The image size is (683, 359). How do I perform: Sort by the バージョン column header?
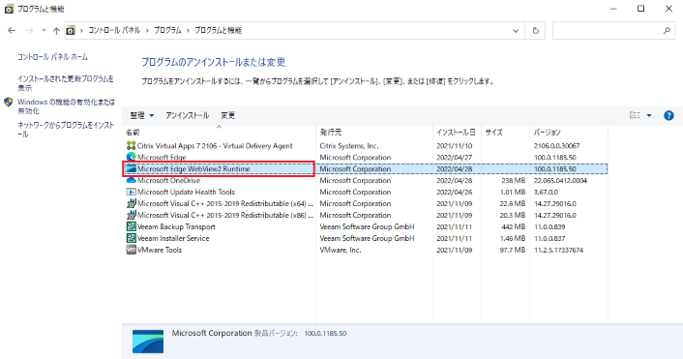click(569, 132)
